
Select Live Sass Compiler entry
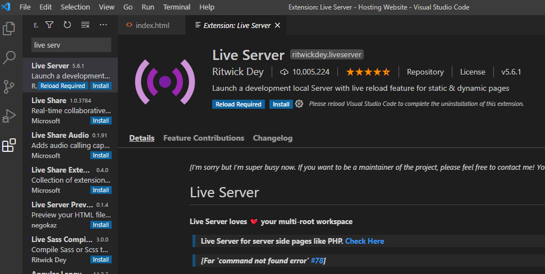(x=70, y=249)
